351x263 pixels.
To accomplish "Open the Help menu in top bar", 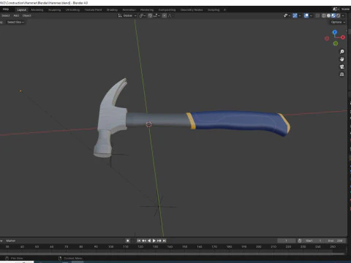I will pos(5,9).
